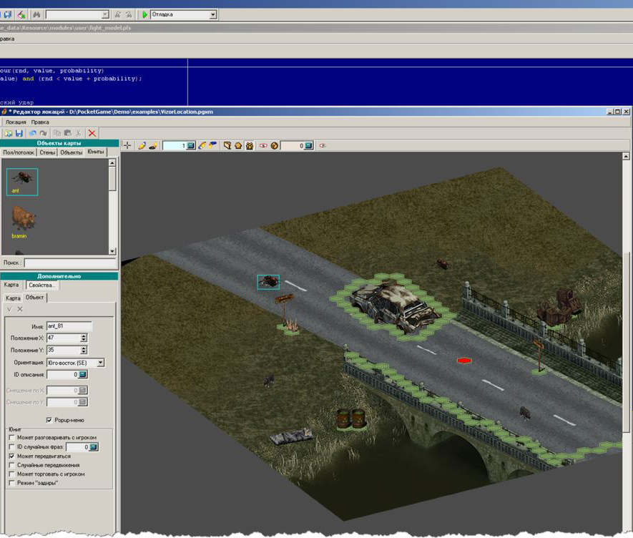Screen dimensions: 633x538
Task: Select the yellow pencil draw tool
Action: click(x=142, y=145)
